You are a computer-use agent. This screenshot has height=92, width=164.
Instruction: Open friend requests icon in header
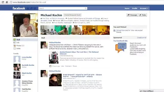click(x=28, y=8)
